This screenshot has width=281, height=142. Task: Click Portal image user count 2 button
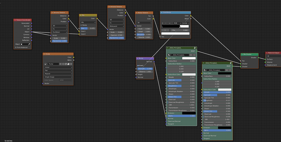[61, 64]
